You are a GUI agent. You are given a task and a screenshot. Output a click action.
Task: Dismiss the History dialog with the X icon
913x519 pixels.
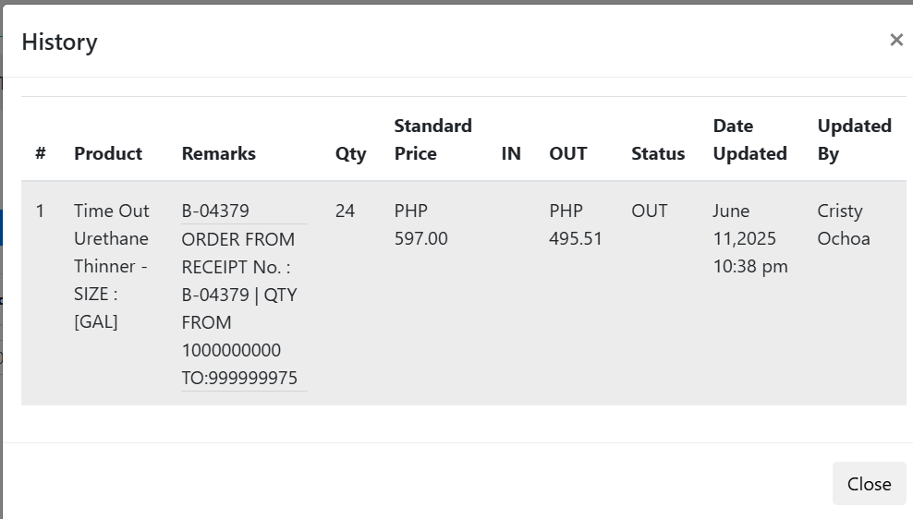click(895, 40)
